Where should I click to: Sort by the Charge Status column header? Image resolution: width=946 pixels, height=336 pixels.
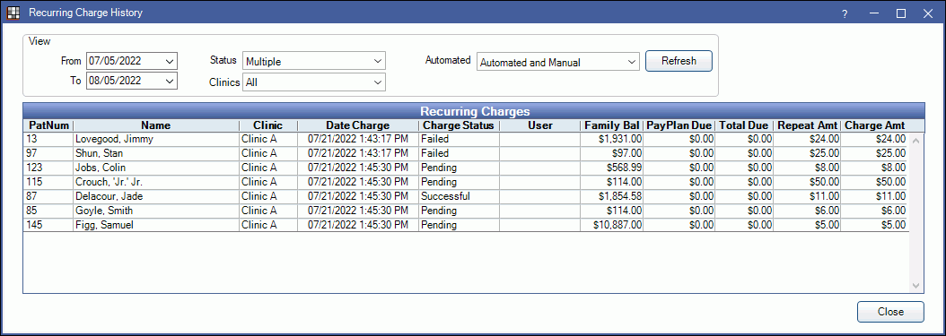point(459,125)
